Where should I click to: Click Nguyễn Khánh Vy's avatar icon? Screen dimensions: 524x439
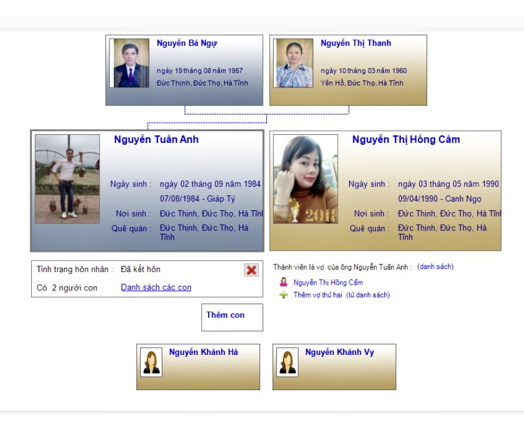(288, 362)
